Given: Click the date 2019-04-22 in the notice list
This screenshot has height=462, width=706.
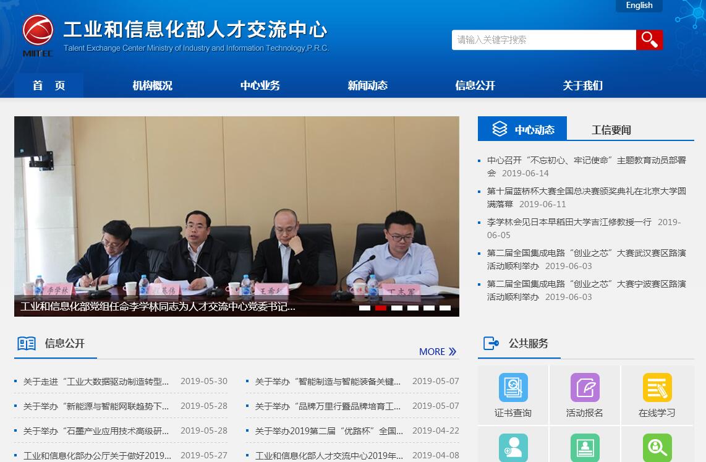Looking at the screenshot, I should [436, 430].
